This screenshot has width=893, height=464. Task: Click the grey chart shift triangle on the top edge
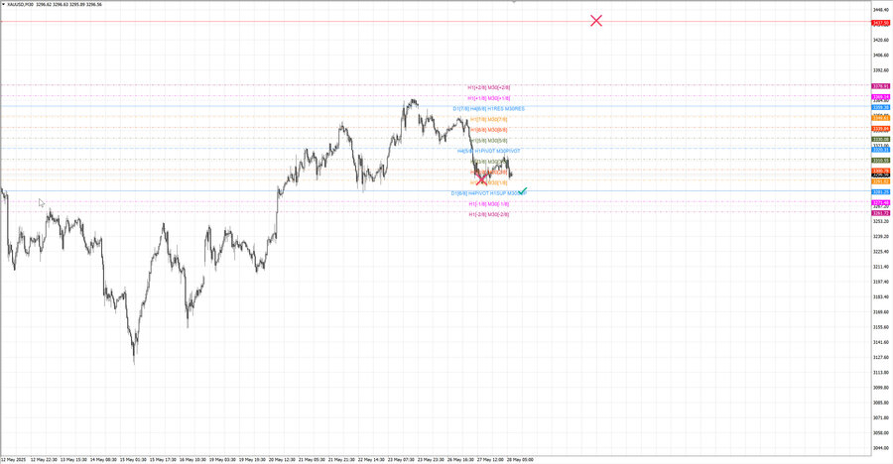tap(513, 2)
